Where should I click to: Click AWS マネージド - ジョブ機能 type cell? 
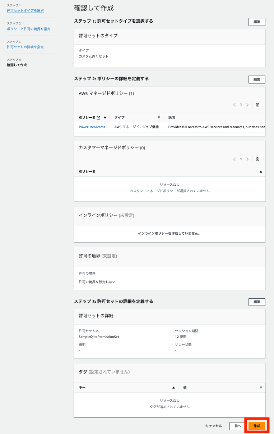coord(136,127)
